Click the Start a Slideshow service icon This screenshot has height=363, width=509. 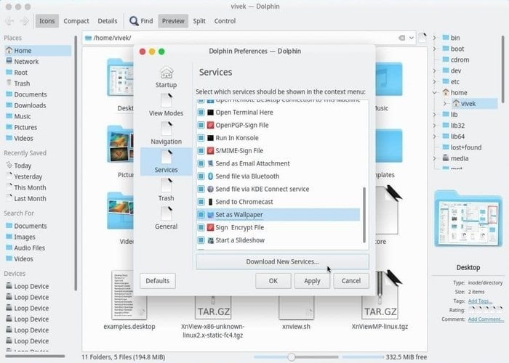click(x=210, y=240)
